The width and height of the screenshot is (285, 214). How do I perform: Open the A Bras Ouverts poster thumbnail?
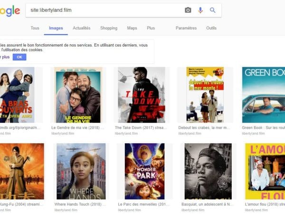click(17, 95)
